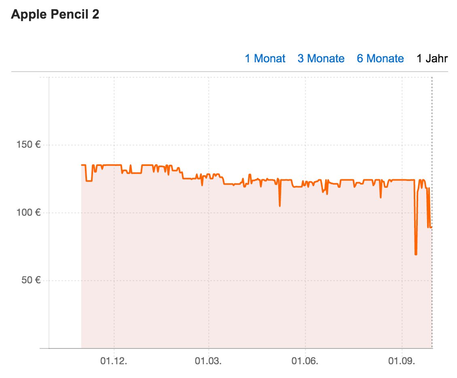Screen dimensions: 457x378
Task: Click the lowest price dip near 70 €
Action: (416, 254)
